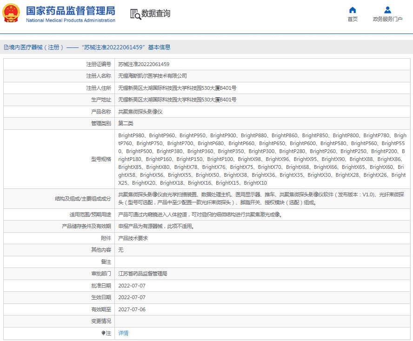Click 第二类 management category value
The width and height of the screenshot is (413, 341).
point(126,123)
